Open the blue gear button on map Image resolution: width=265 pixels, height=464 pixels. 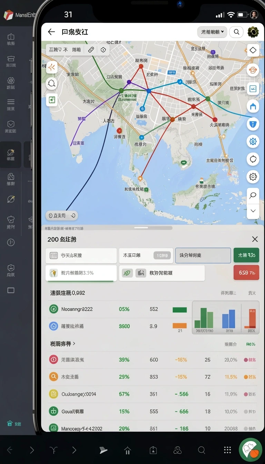click(x=253, y=141)
